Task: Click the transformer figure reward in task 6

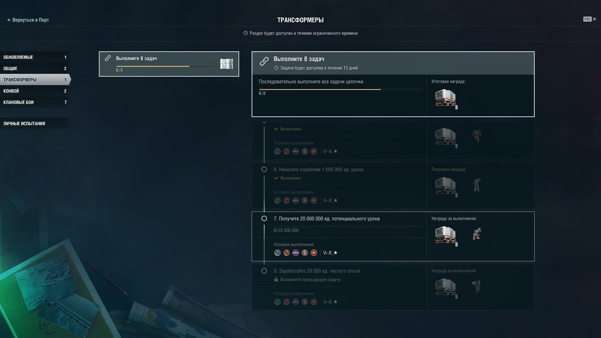Action: point(477,185)
